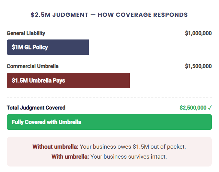Screen dimensions: 219x172
Task: Select the maroon $1.5M Umbrella Pays bar
Action: coord(68,81)
